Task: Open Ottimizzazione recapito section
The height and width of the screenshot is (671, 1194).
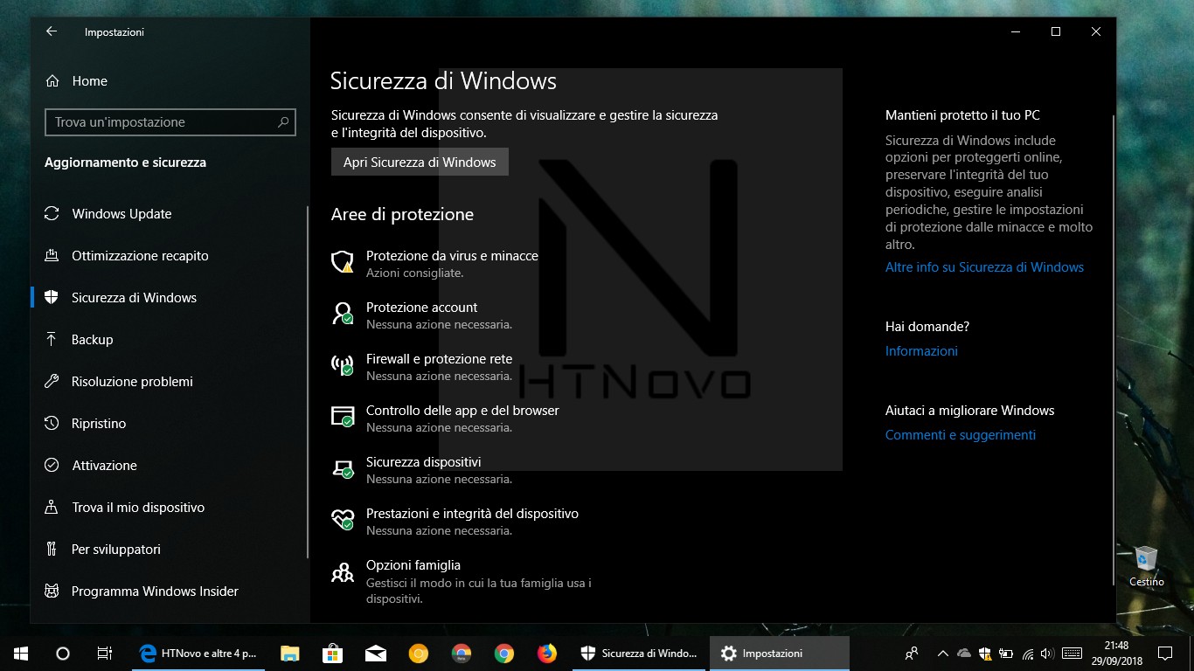Action: tap(127, 256)
